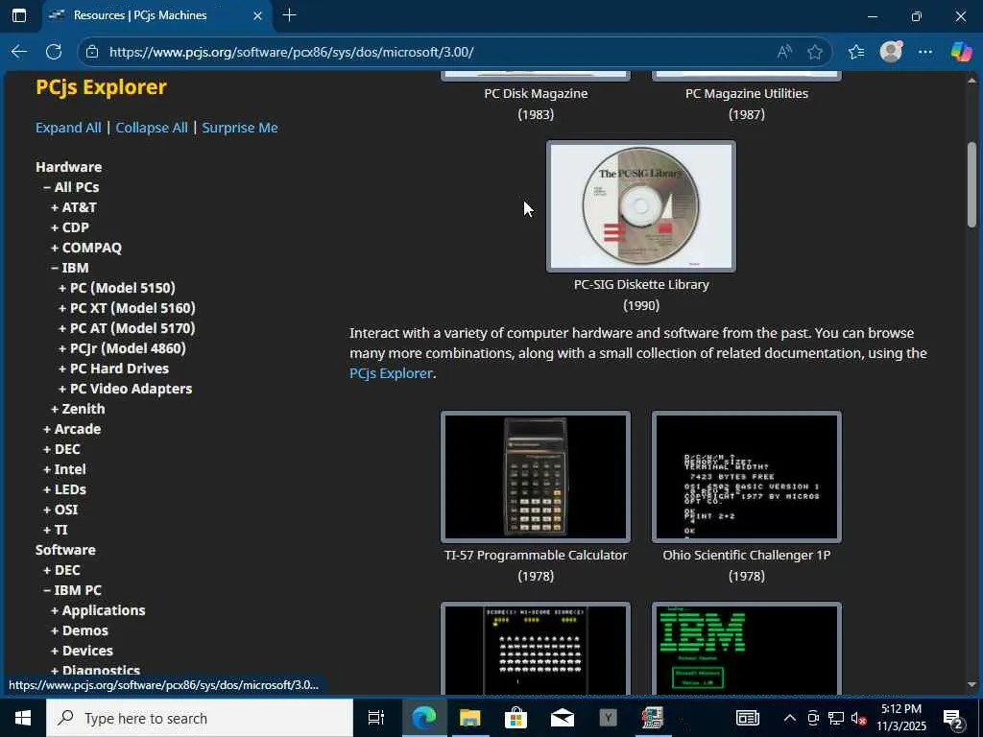Collapse the IBM PC software node
Image resolution: width=983 pixels, height=737 pixels.
coord(72,590)
